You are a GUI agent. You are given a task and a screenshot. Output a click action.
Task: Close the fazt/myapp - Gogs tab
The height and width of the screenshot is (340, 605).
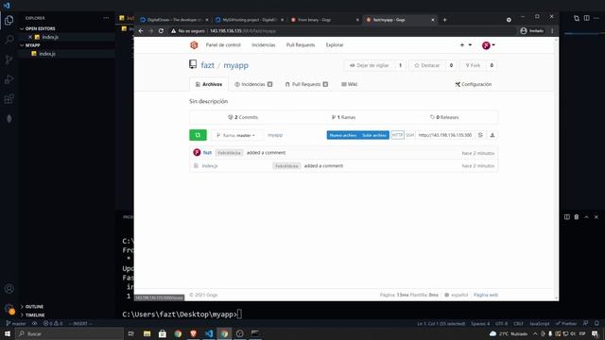[433, 20]
